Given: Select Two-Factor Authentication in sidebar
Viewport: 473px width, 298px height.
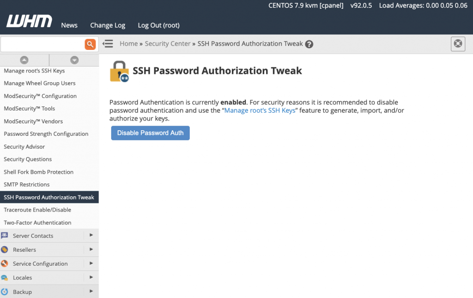Looking at the screenshot, I should coord(37,223).
